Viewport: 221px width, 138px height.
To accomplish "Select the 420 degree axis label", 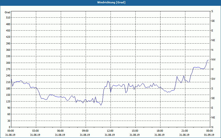I will click(x=8, y=37).
